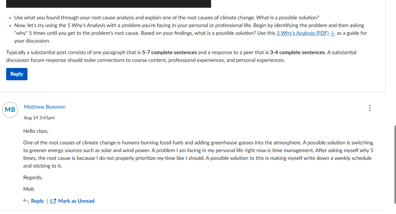This screenshot has width=396, height=214.
Task: Click the paragraph about burning fossil fuels
Action: point(198,154)
